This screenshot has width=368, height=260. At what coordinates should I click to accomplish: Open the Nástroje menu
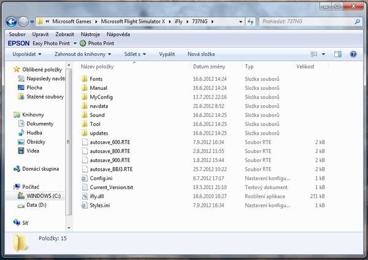point(90,34)
